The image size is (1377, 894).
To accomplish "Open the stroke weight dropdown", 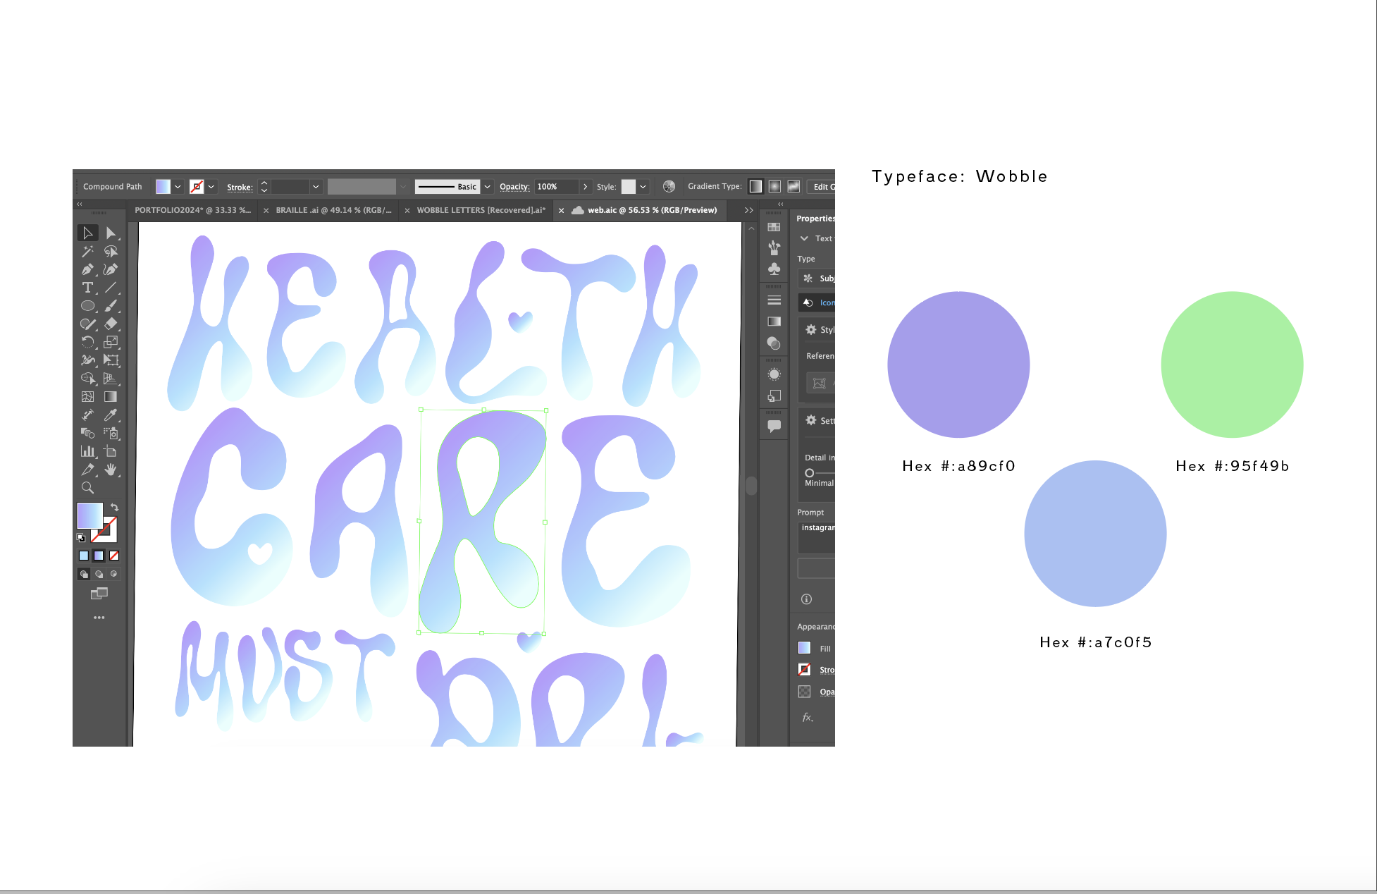I will click(x=316, y=187).
